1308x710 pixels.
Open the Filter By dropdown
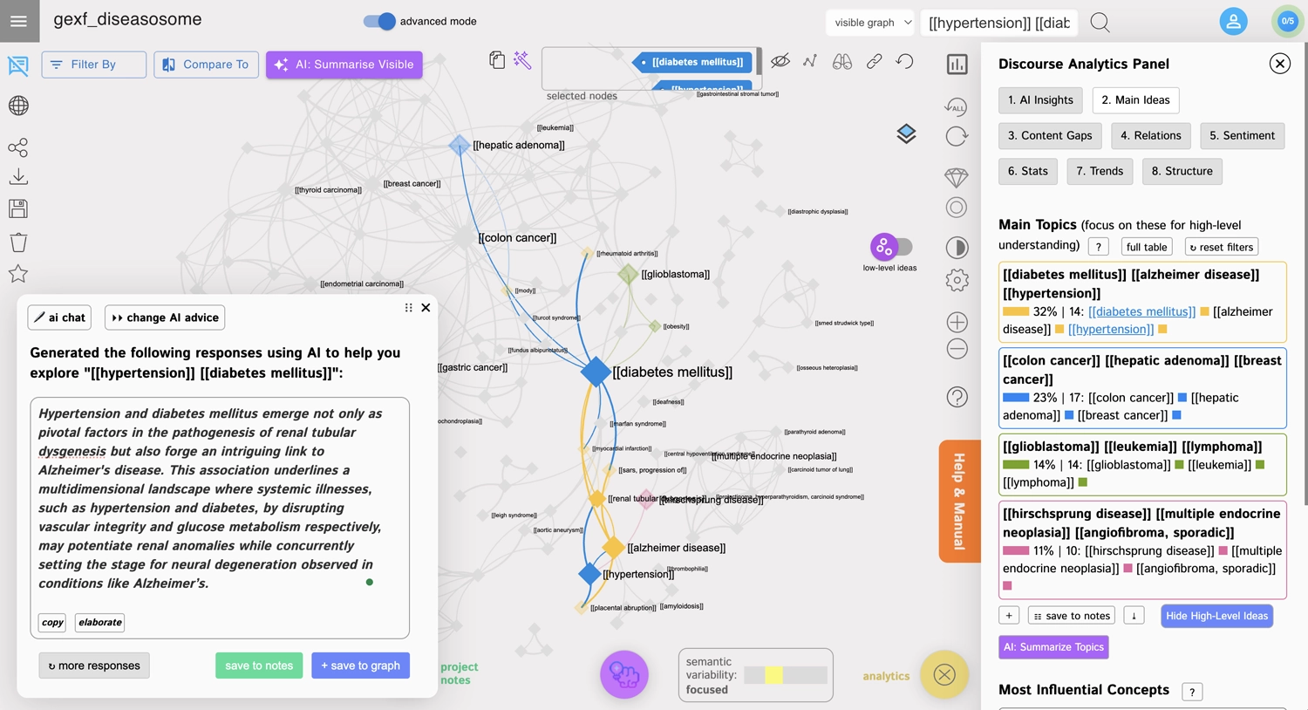[93, 65]
